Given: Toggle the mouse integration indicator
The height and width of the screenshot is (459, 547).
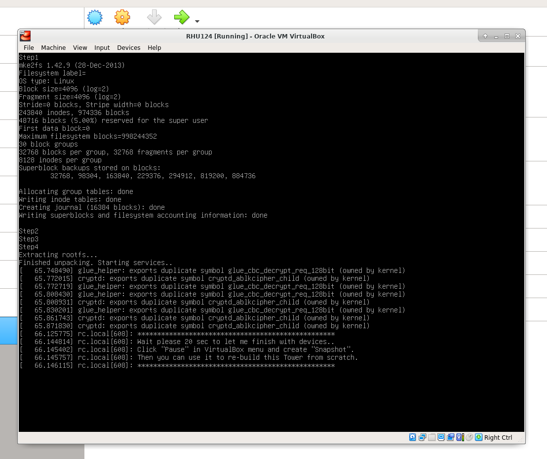Looking at the screenshot, I should [469, 437].
